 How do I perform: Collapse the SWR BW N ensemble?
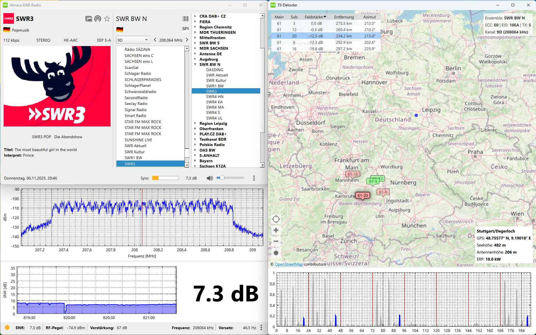pyautogui.click(x=195, y=64)
